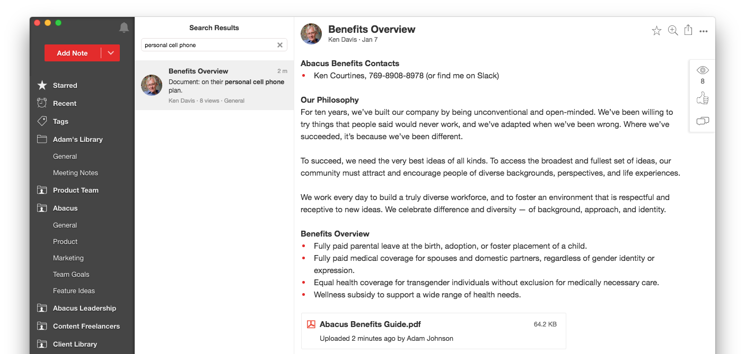Clear the search query with X
Image resolution: width=745 pixels, height=354 pixels.
point(280,45)
